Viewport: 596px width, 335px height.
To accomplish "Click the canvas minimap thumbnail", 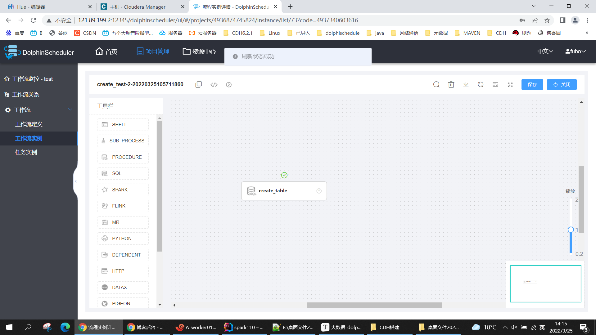I will pyautogui.click(x=545, y=284).
